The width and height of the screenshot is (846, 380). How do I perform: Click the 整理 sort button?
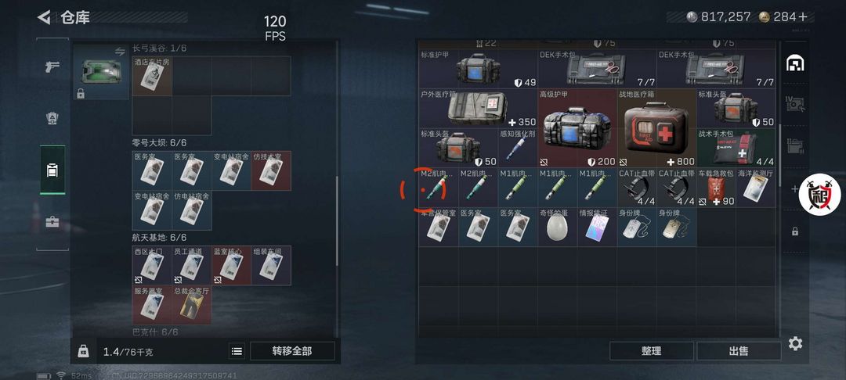tap(652, 351)
